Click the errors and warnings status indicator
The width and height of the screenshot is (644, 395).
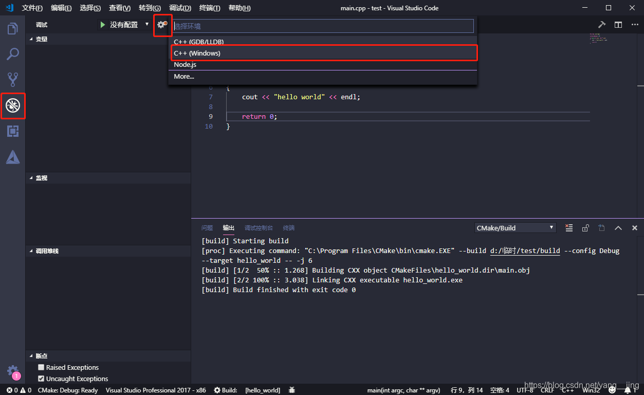pyautogui.click(x=19, y=390)
